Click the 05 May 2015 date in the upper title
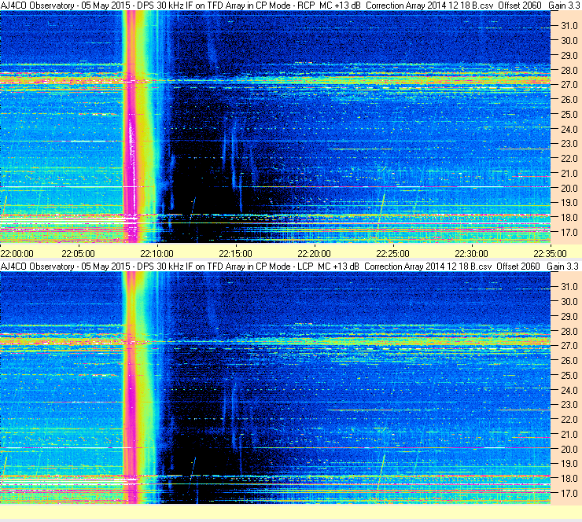The width and height of the screenshot is (582, 522). [106, 6]
